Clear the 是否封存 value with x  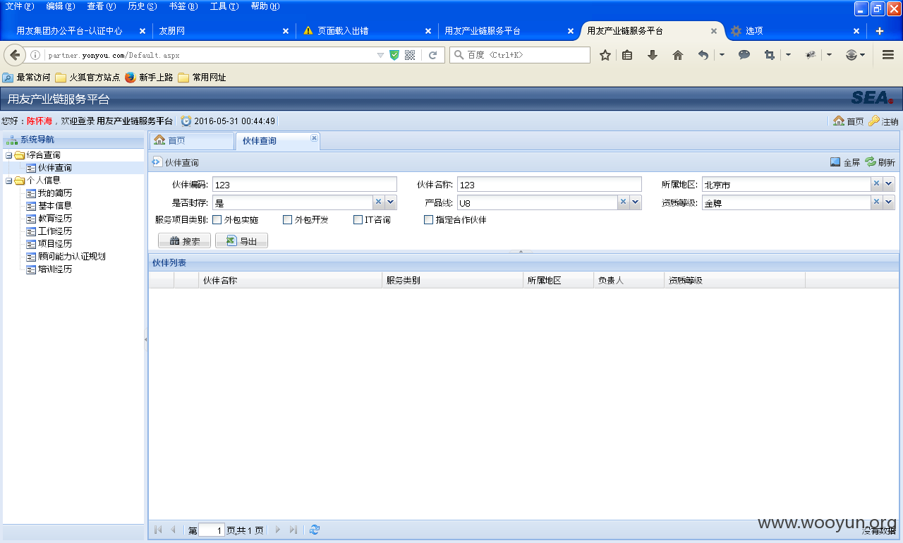[x=379, y=202]
